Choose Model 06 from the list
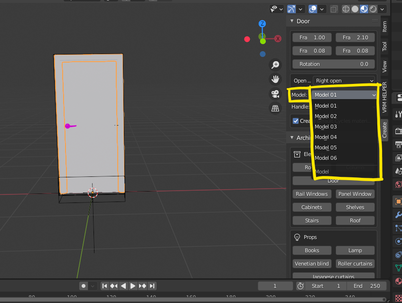The height and width of the screenshot is (303, 402). [x=345, y=158]
